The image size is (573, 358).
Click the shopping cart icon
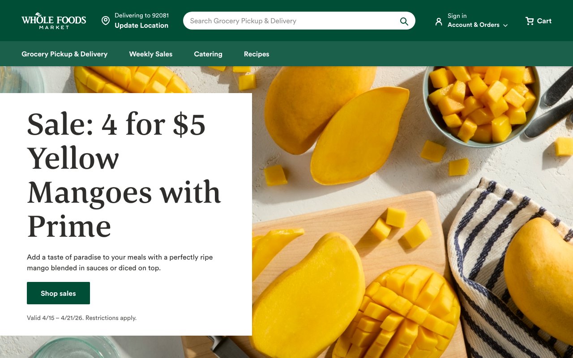click(x=530, y=21)
